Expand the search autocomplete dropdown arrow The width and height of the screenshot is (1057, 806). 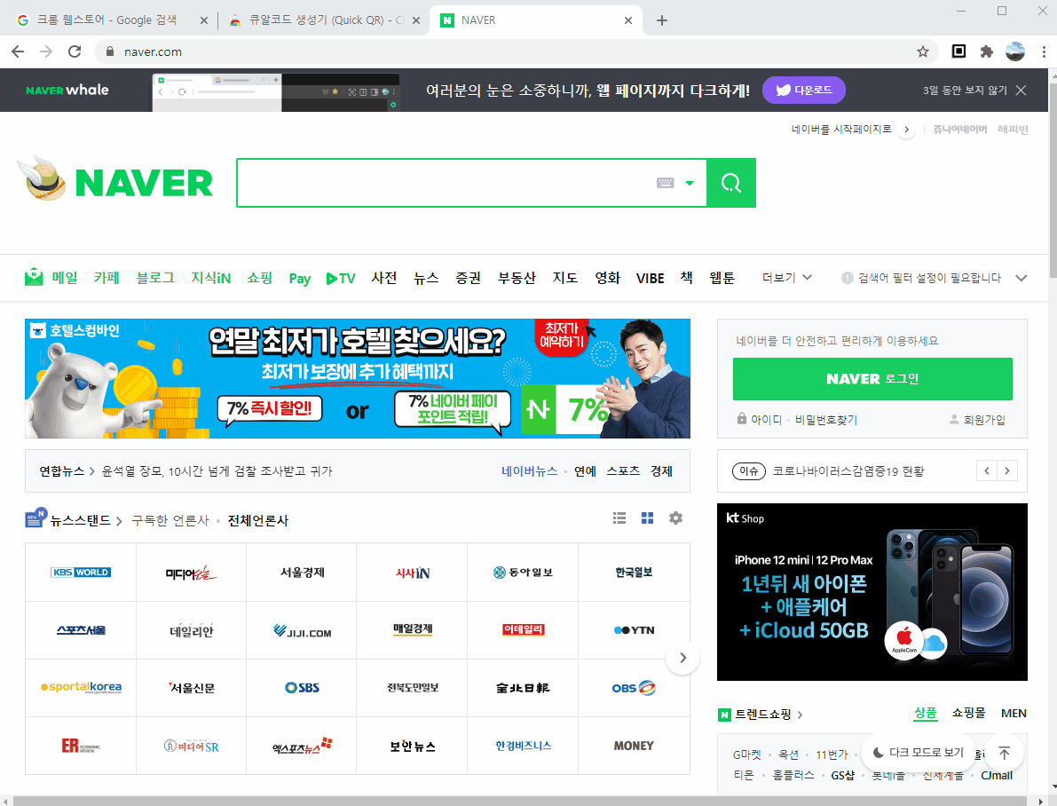click(689, 183)
